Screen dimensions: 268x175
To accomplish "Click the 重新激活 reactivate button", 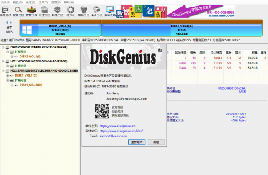I will click(137, 142).
